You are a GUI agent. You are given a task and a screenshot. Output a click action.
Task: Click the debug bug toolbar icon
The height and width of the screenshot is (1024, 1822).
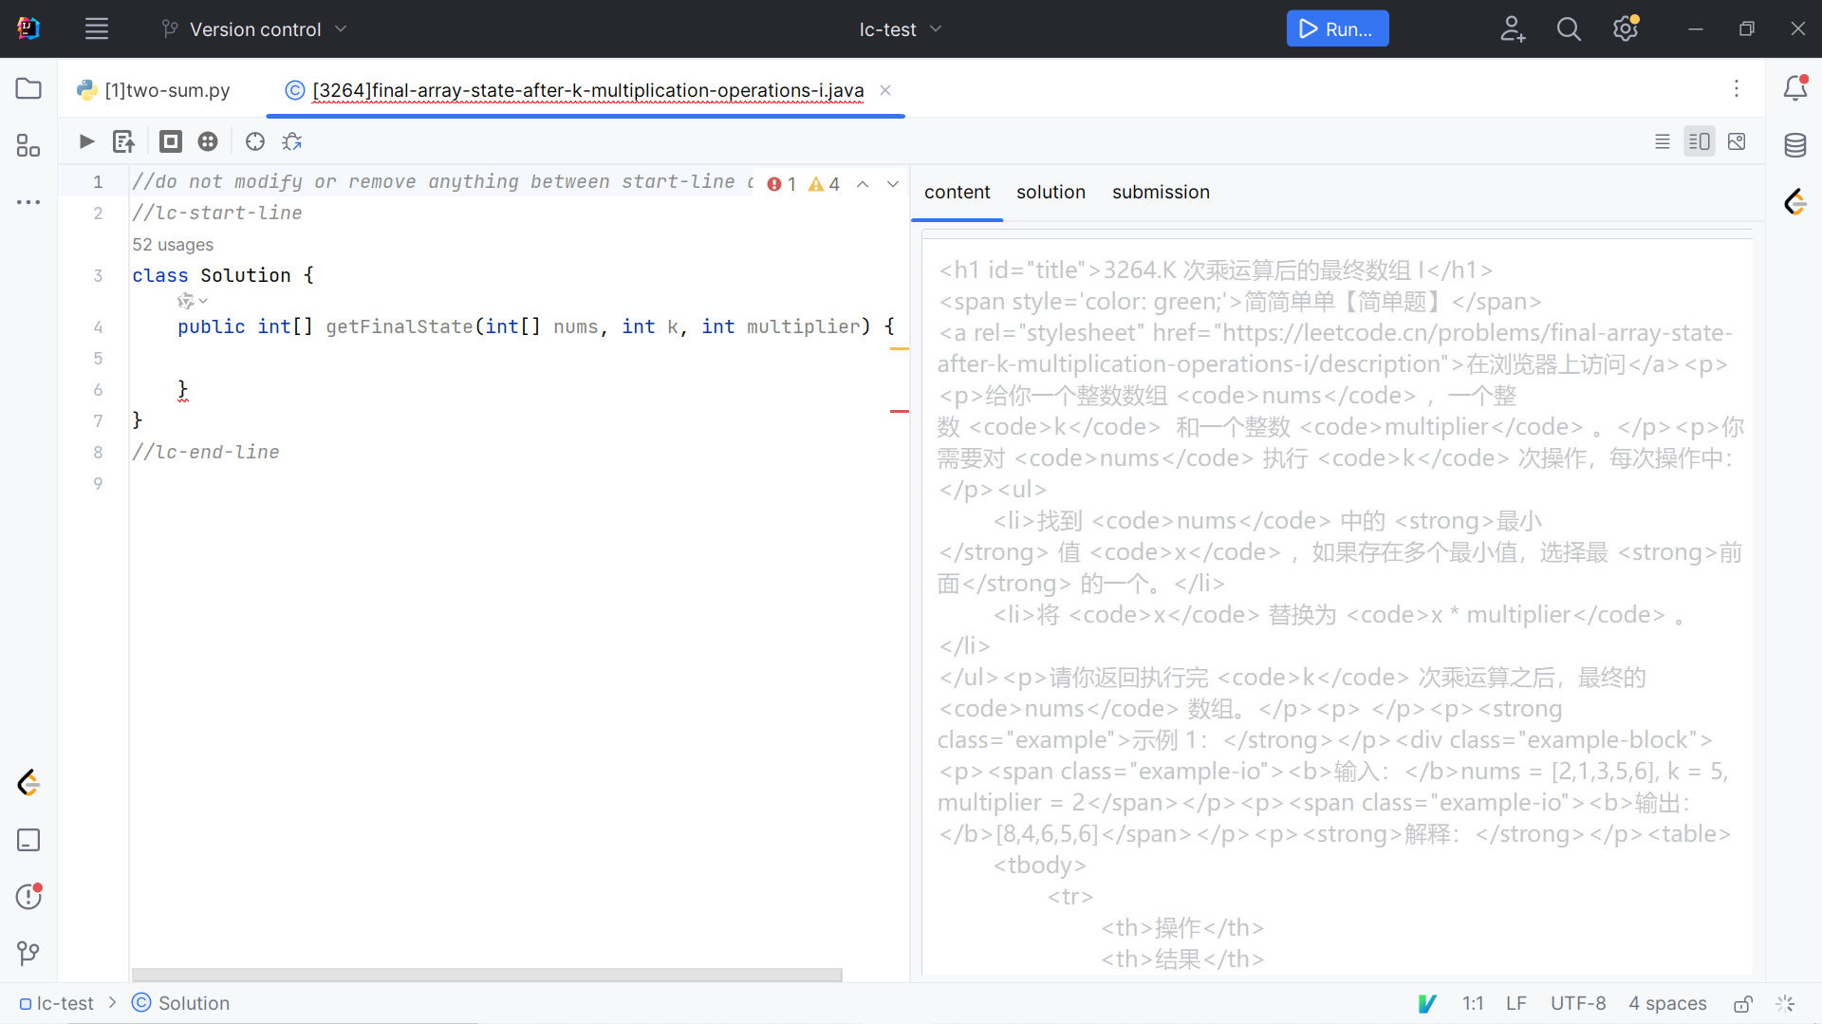(292, 141)
